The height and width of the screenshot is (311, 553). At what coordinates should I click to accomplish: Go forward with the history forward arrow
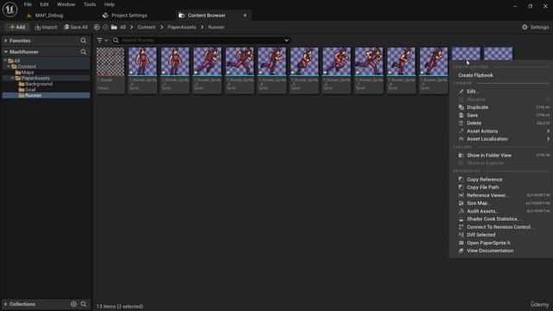[105, 27]
